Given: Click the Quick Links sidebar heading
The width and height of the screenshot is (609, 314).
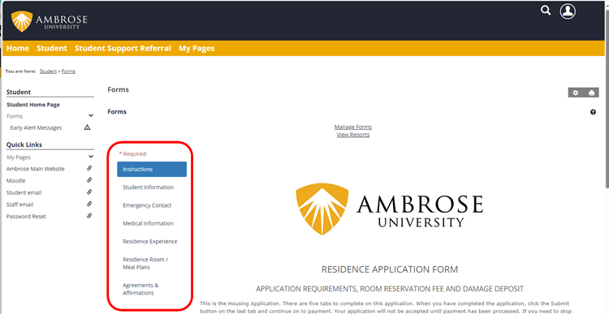Looking at the screenshot, I should pos(24,144).
